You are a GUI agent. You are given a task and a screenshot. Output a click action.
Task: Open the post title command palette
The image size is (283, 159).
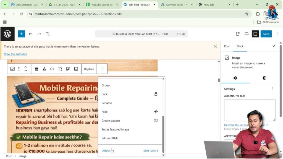[x=141, y=34]
